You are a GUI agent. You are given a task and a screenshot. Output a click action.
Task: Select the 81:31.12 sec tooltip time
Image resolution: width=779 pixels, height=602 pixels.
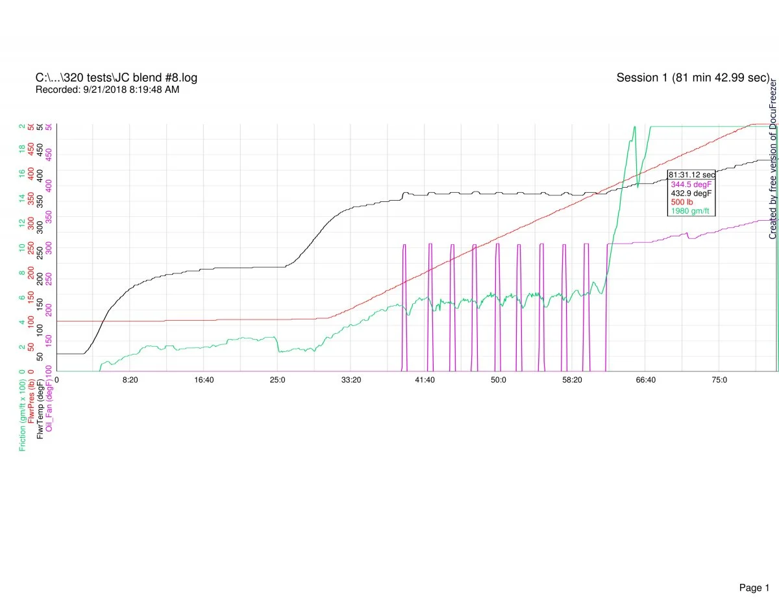[691, 175]
